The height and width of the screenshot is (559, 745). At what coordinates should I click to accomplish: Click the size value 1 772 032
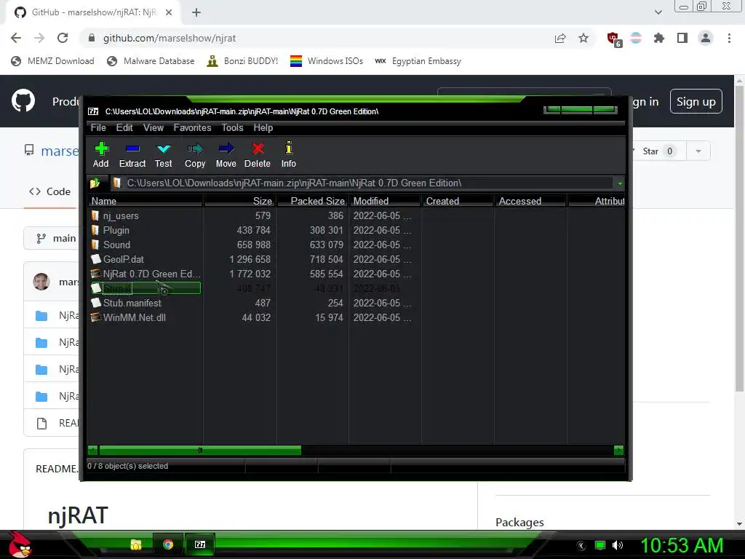pos(250,274)
